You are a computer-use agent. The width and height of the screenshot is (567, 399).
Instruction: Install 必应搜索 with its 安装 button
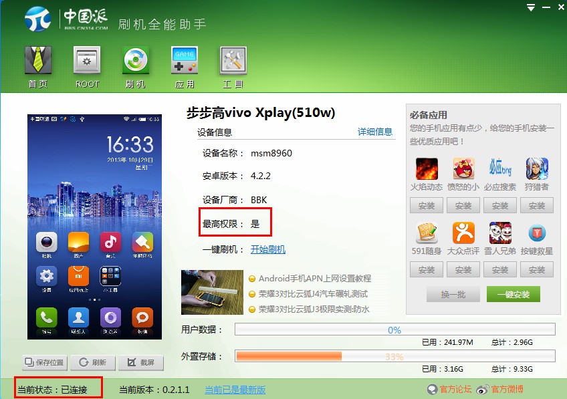point(500,206)
